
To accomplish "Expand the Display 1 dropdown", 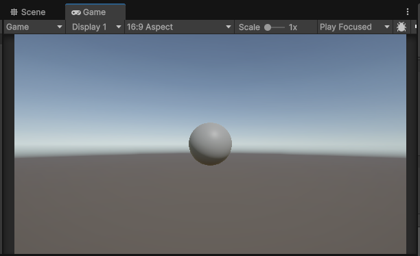I will (95, 27).
